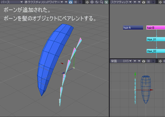
Task: Toggle the camera icon in schematic viewport header
Action: click(144, 2)
